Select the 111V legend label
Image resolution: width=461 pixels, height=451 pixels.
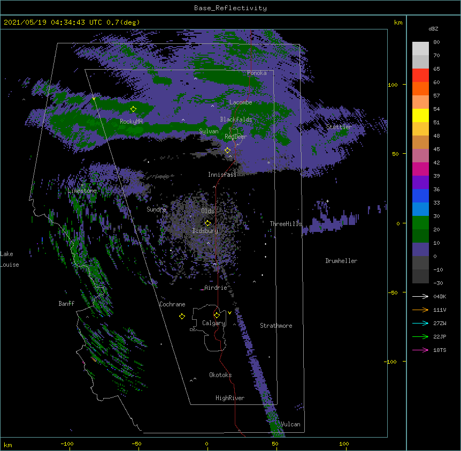440,310
